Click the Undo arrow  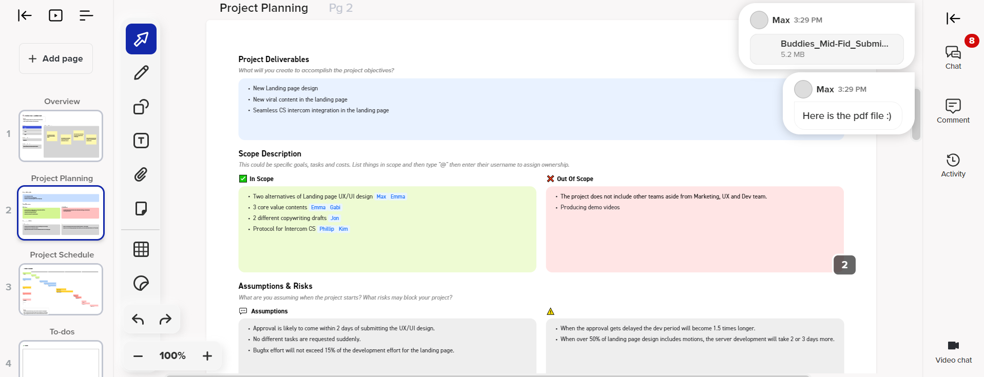(138, 319)
